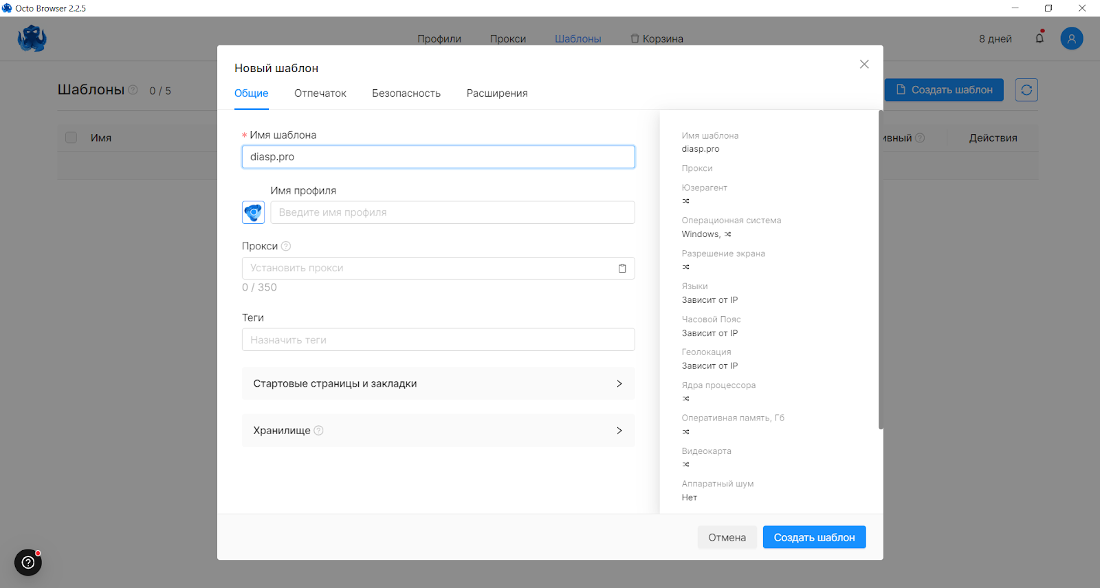Click the profile avatar icon beside Имя профиля
The height and width of the screenshot is (588, 1100).
253,212
